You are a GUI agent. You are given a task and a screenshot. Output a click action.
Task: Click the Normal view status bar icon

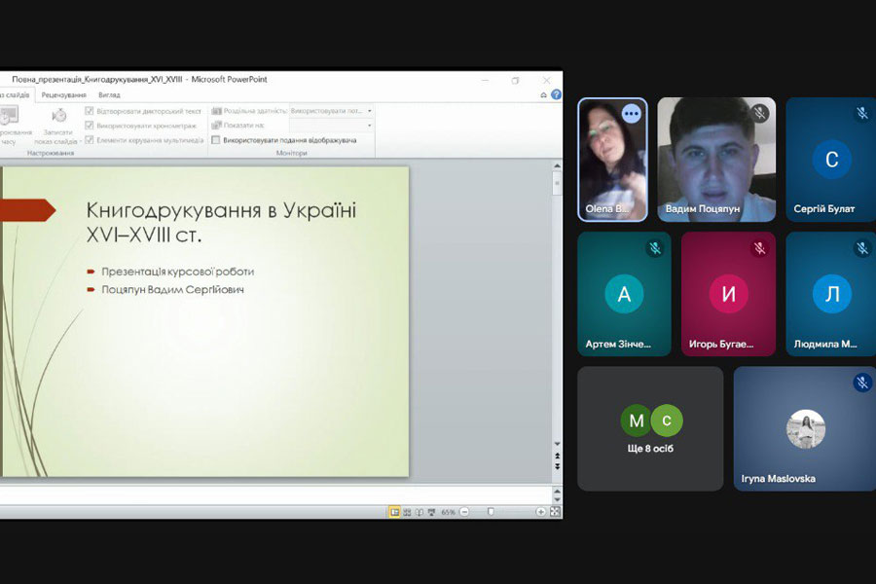point(395,512)
